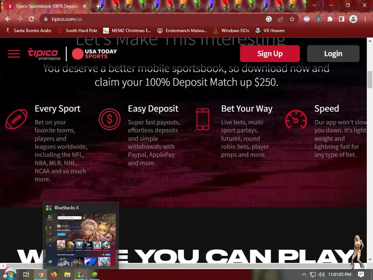Click the vertical scrollbar thumb
This screenshot has width=373, height=280.
click(x=370, y=79)
